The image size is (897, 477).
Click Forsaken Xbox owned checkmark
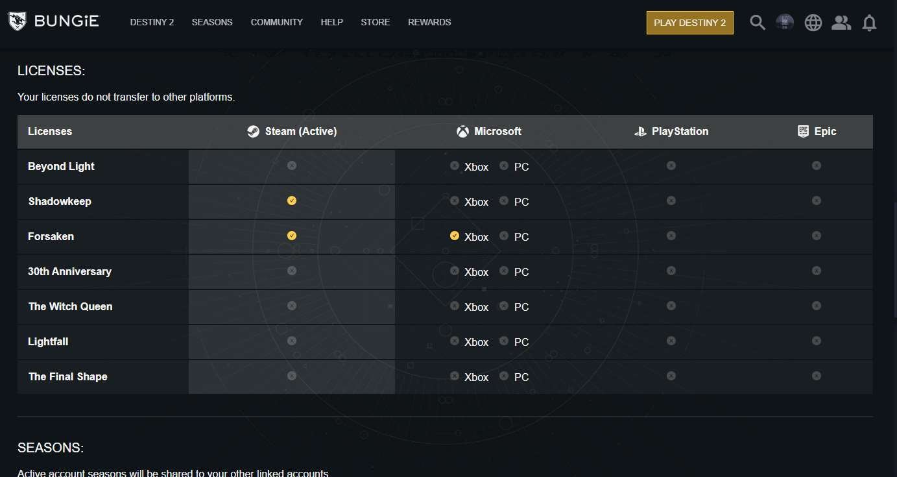point(455,236)
